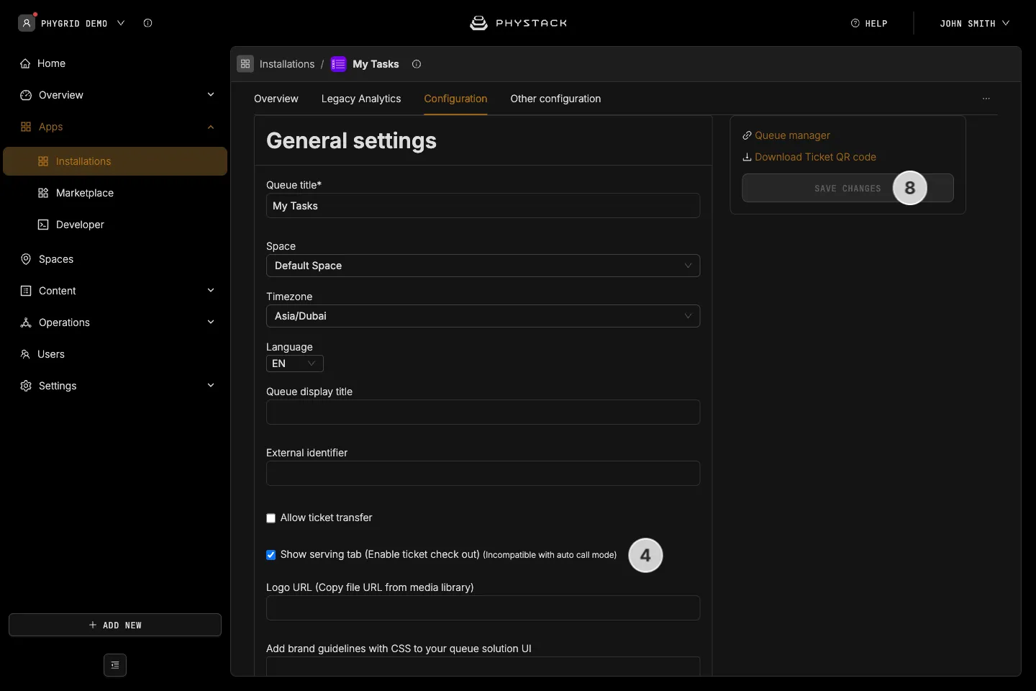Select the Configuration tab
The height and width of the screenshot is (691, 1036).
pyautogui.click(x=455, y=99)
